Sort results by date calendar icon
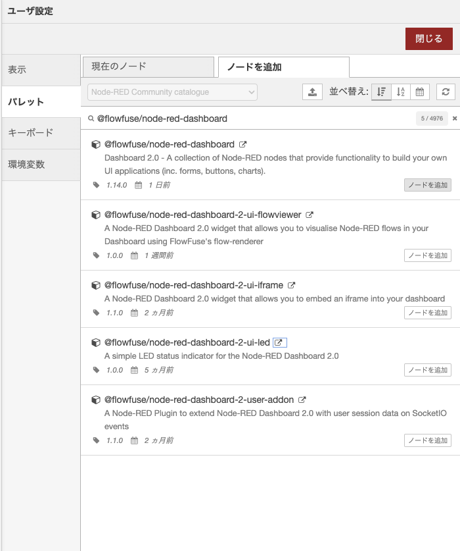Screen dimensions: 460x551 coord(420,92)
